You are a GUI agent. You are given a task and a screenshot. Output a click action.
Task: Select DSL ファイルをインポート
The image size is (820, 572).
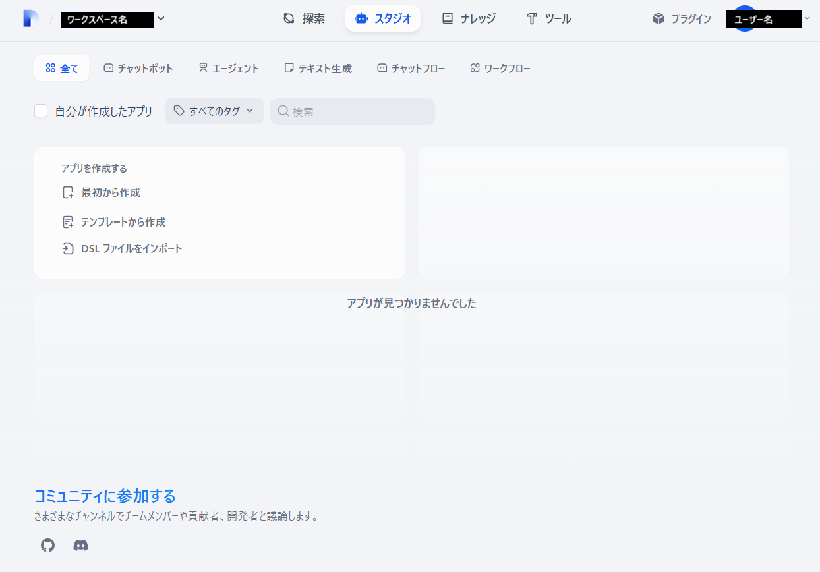tap(122, 248)
